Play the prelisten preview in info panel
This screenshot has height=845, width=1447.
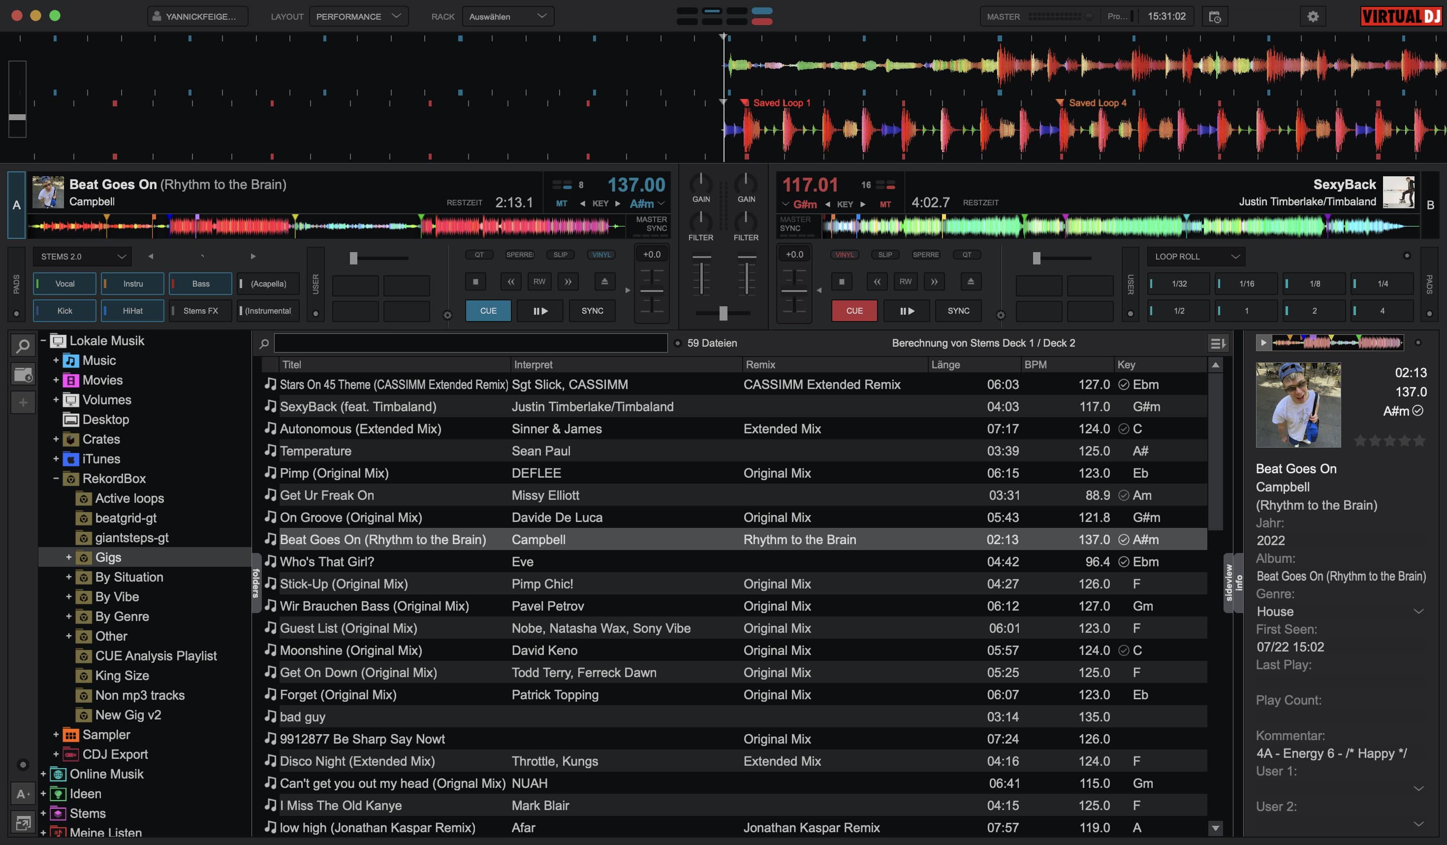(1263, 343)
